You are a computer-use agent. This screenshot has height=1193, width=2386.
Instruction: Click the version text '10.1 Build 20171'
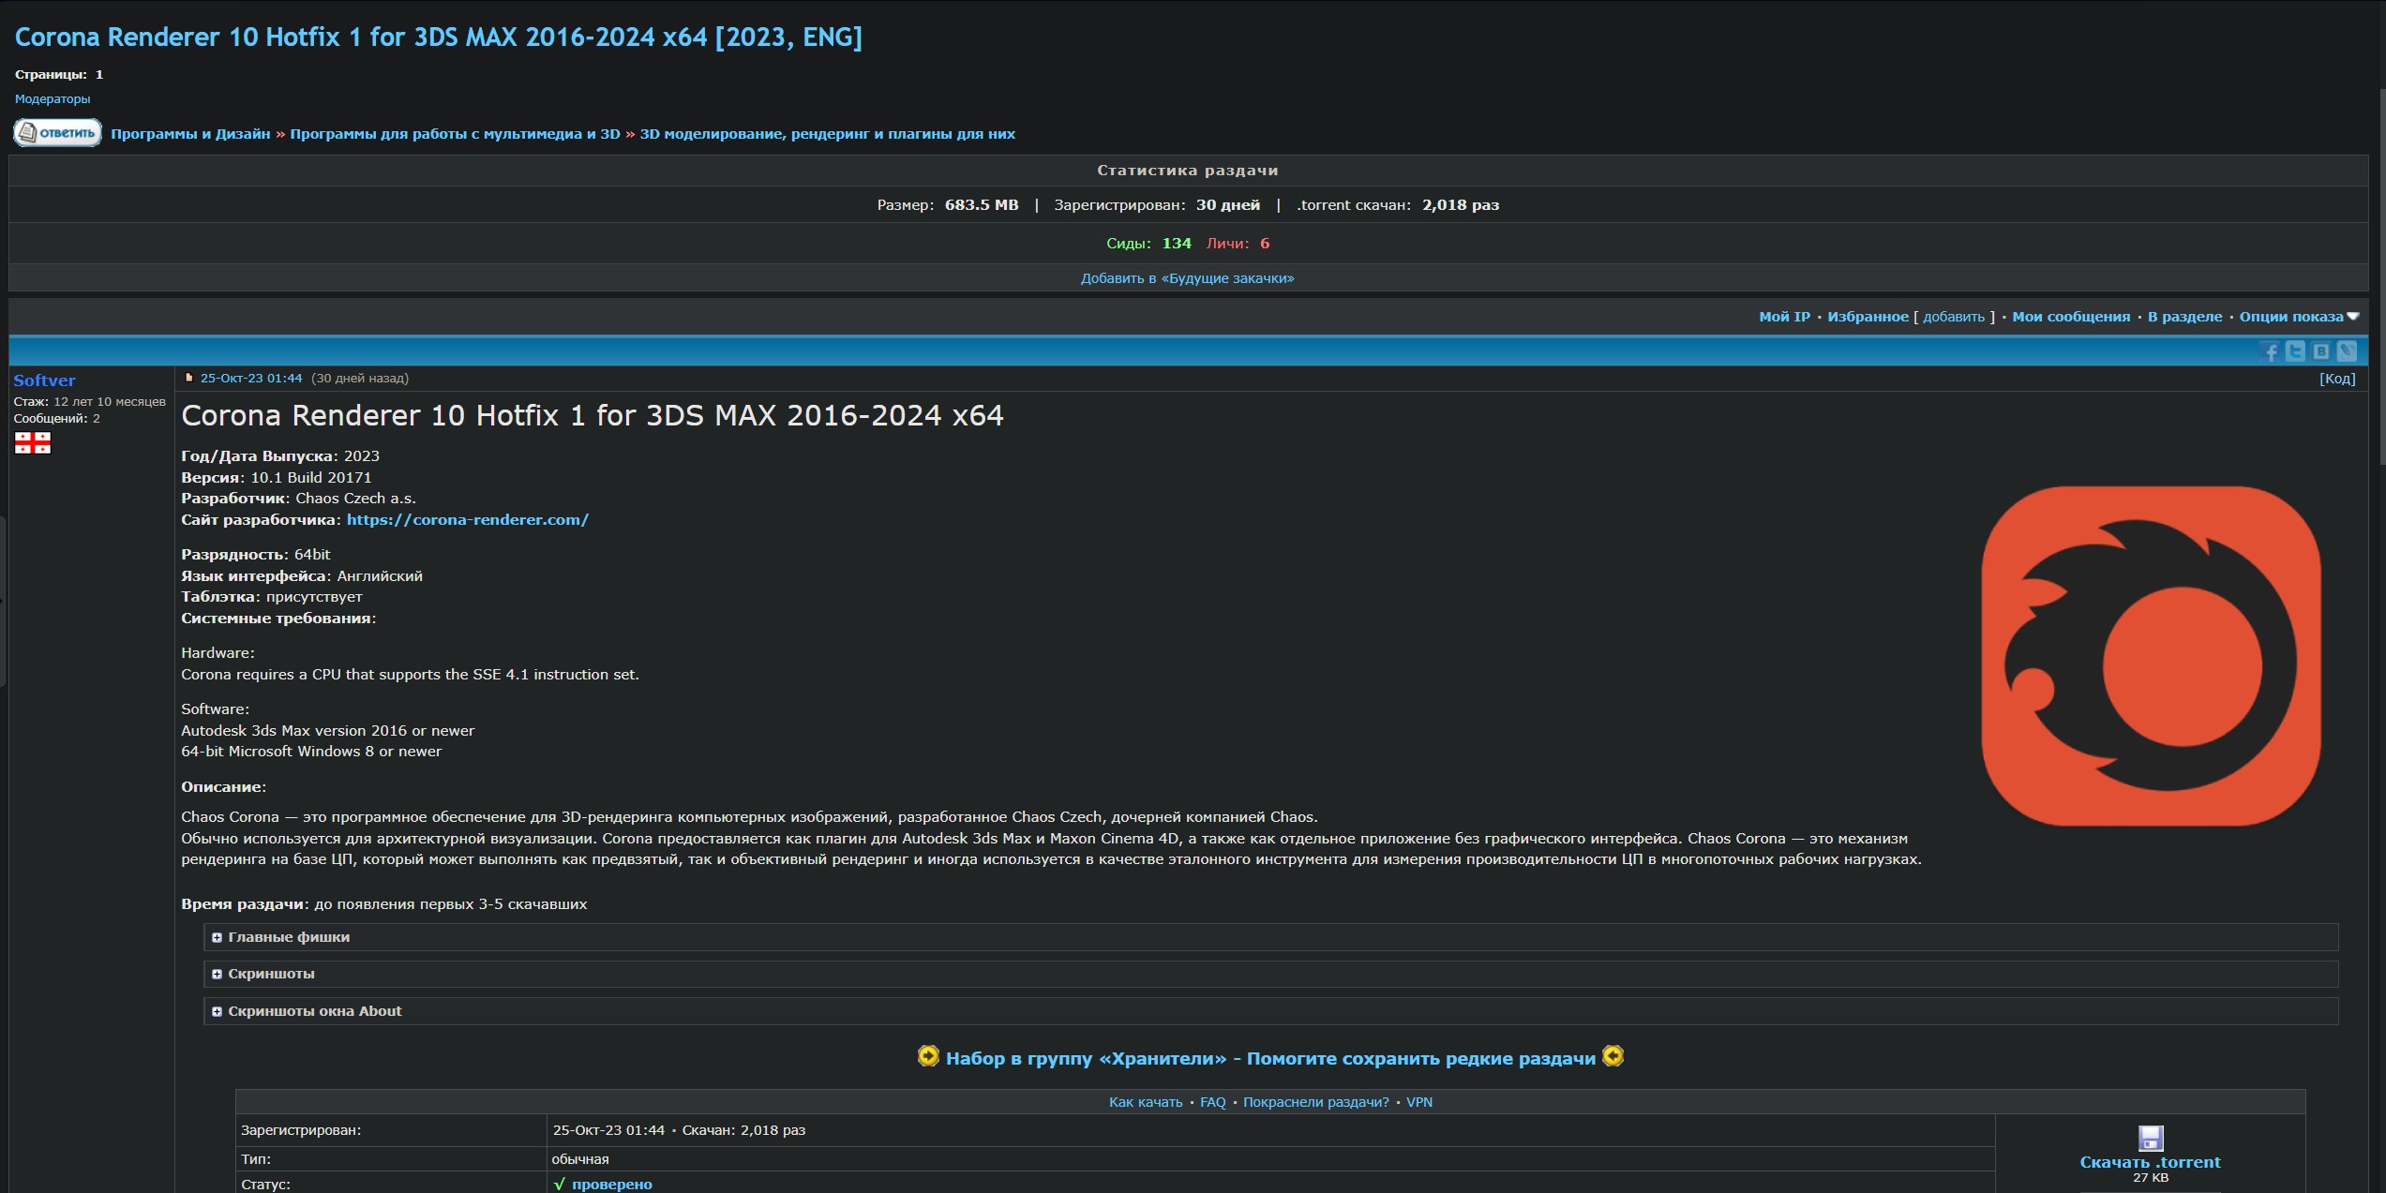click(310, 478)
